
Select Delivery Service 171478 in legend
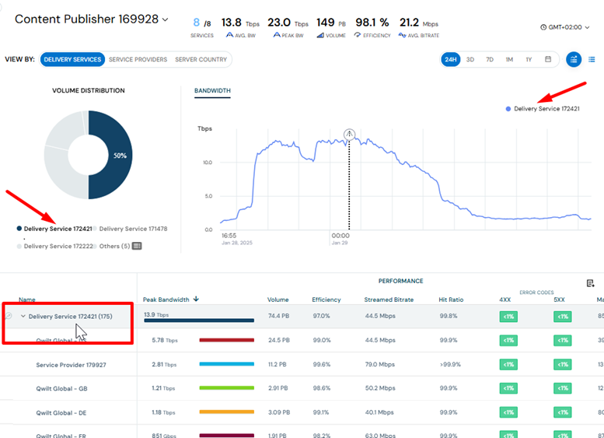point(133,229)
